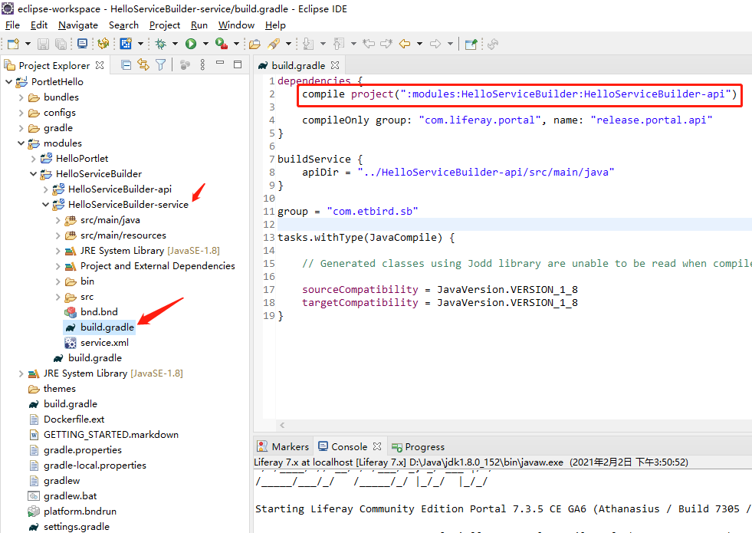This screenshot has width=752, height=533.
Task: Minimize the Project Explorer panel
Action: (220, 62)
